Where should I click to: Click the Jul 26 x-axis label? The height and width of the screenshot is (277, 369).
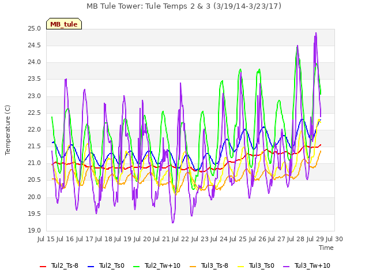258,239
